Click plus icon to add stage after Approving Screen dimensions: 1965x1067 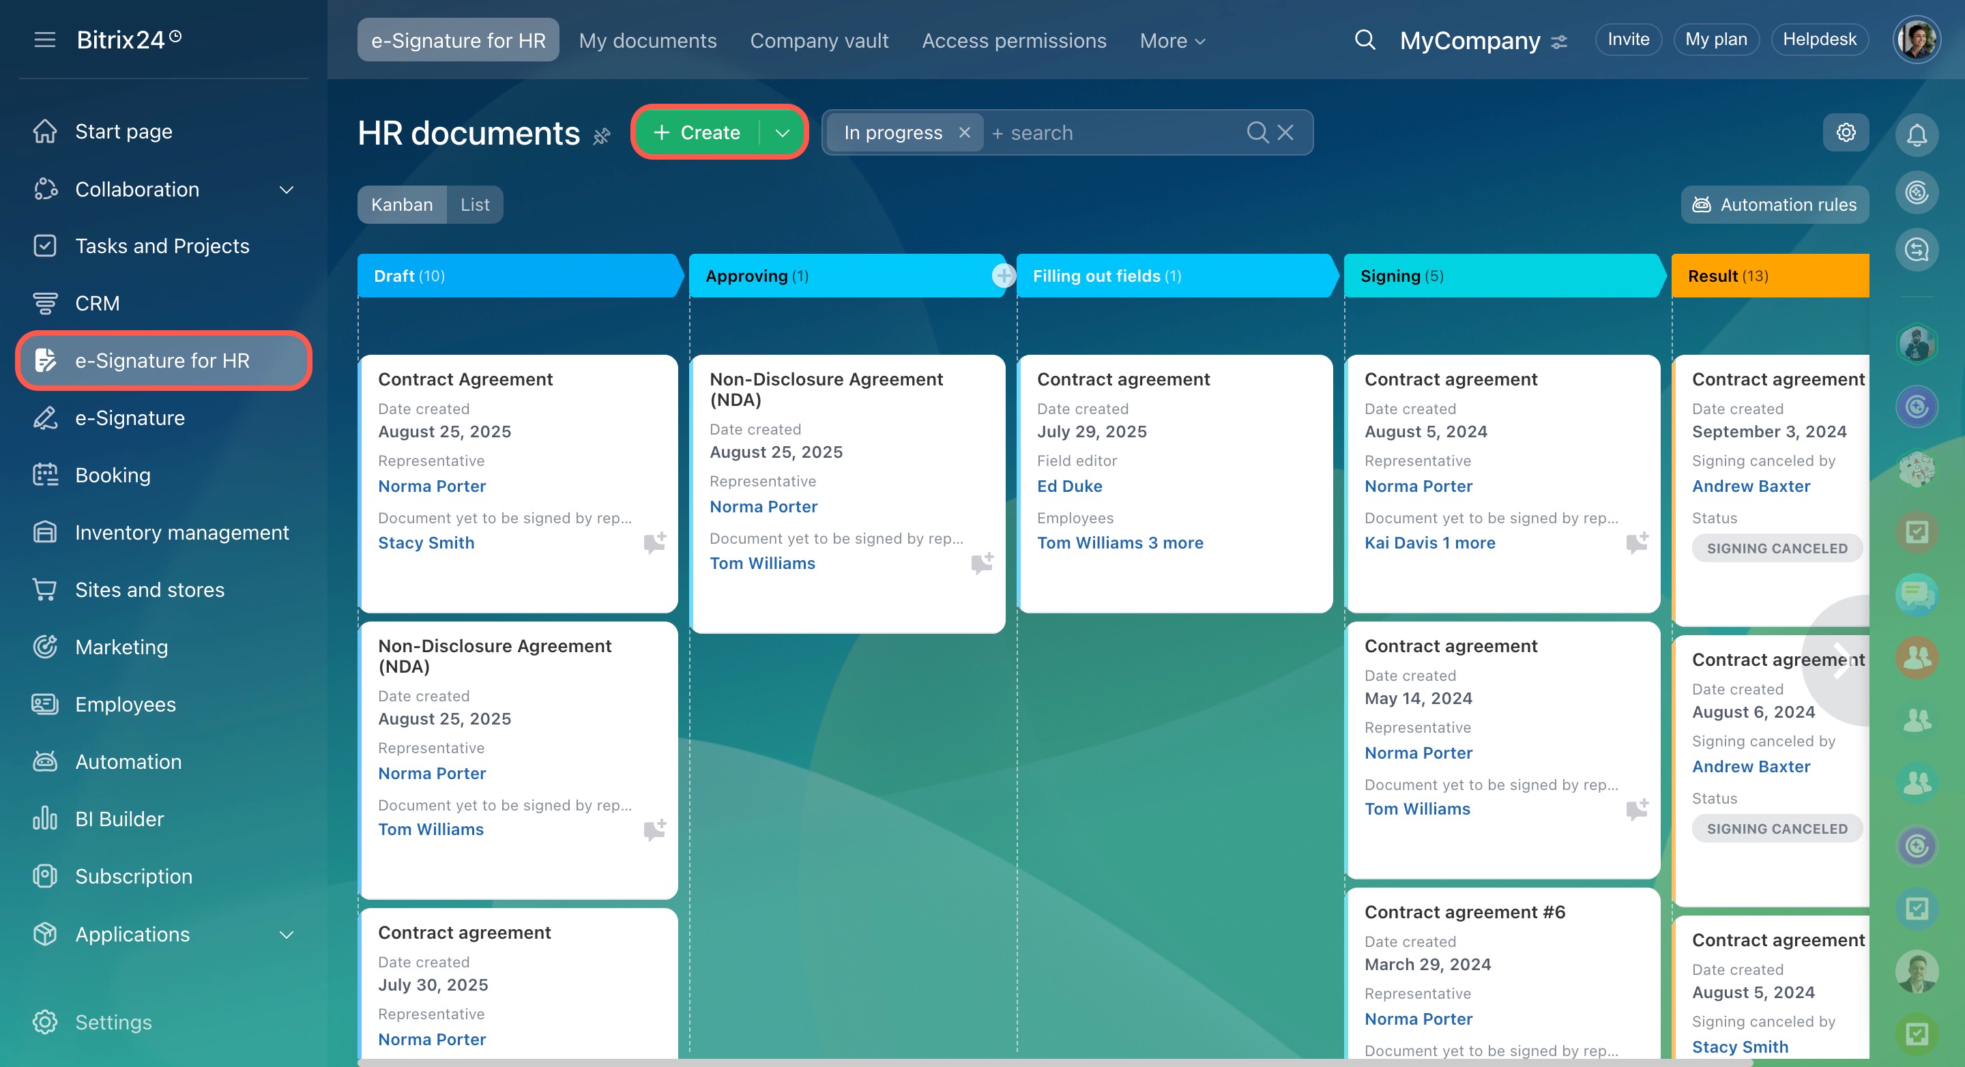pos(1004,276)
